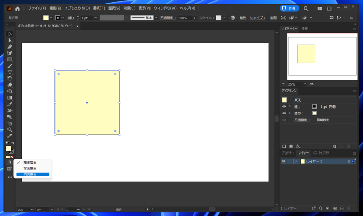Open the stroke color dropdown in control bar
Screen dimensions: 363x216
62,18
